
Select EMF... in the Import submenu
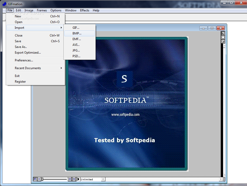click(x=80, y=39)
